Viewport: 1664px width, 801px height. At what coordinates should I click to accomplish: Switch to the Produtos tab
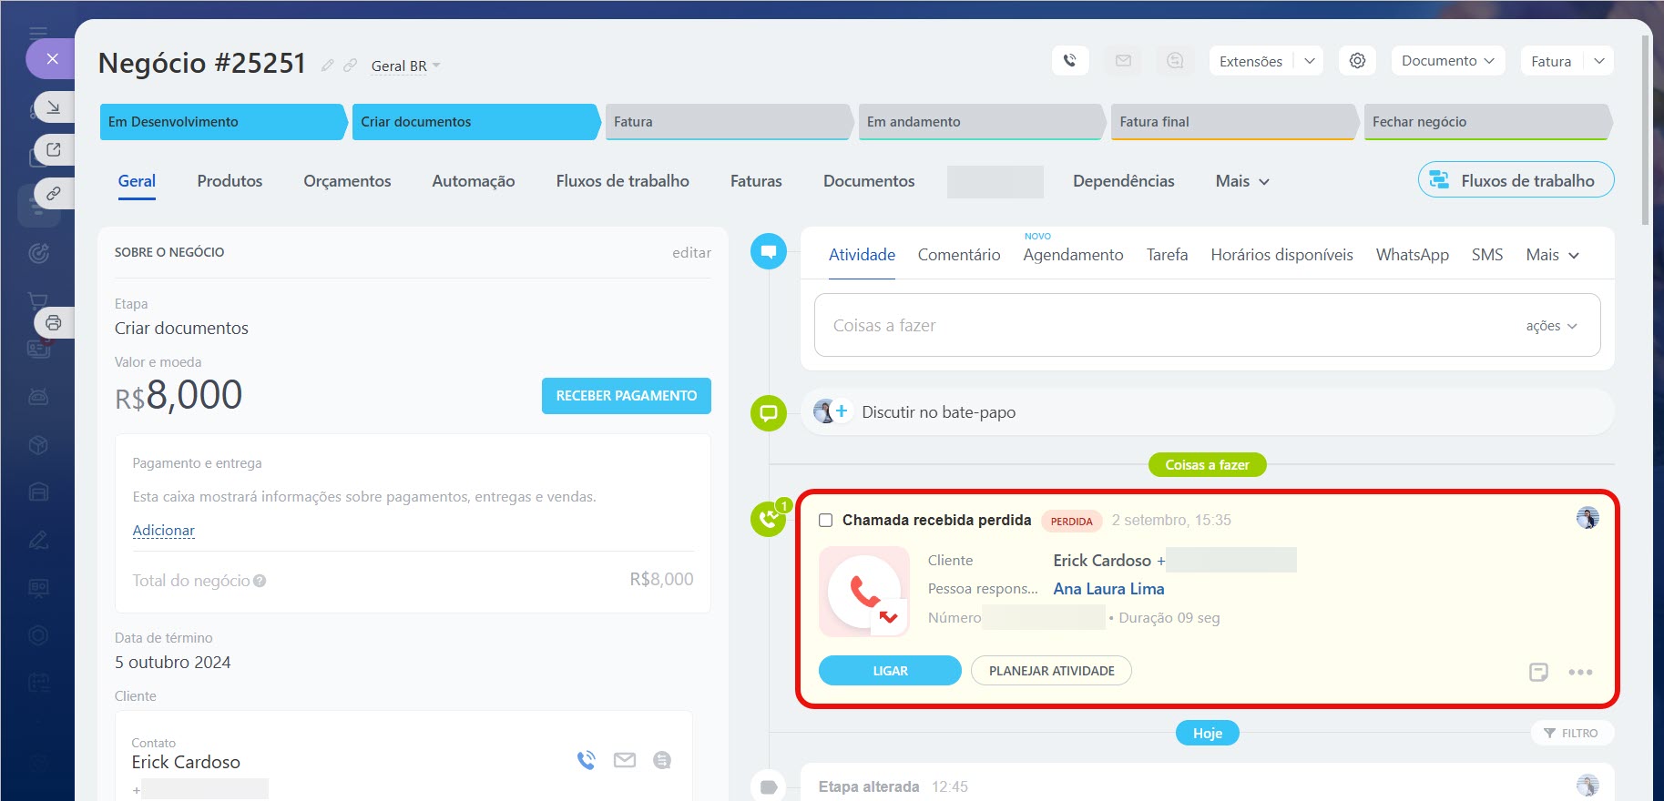pos(230,181)
